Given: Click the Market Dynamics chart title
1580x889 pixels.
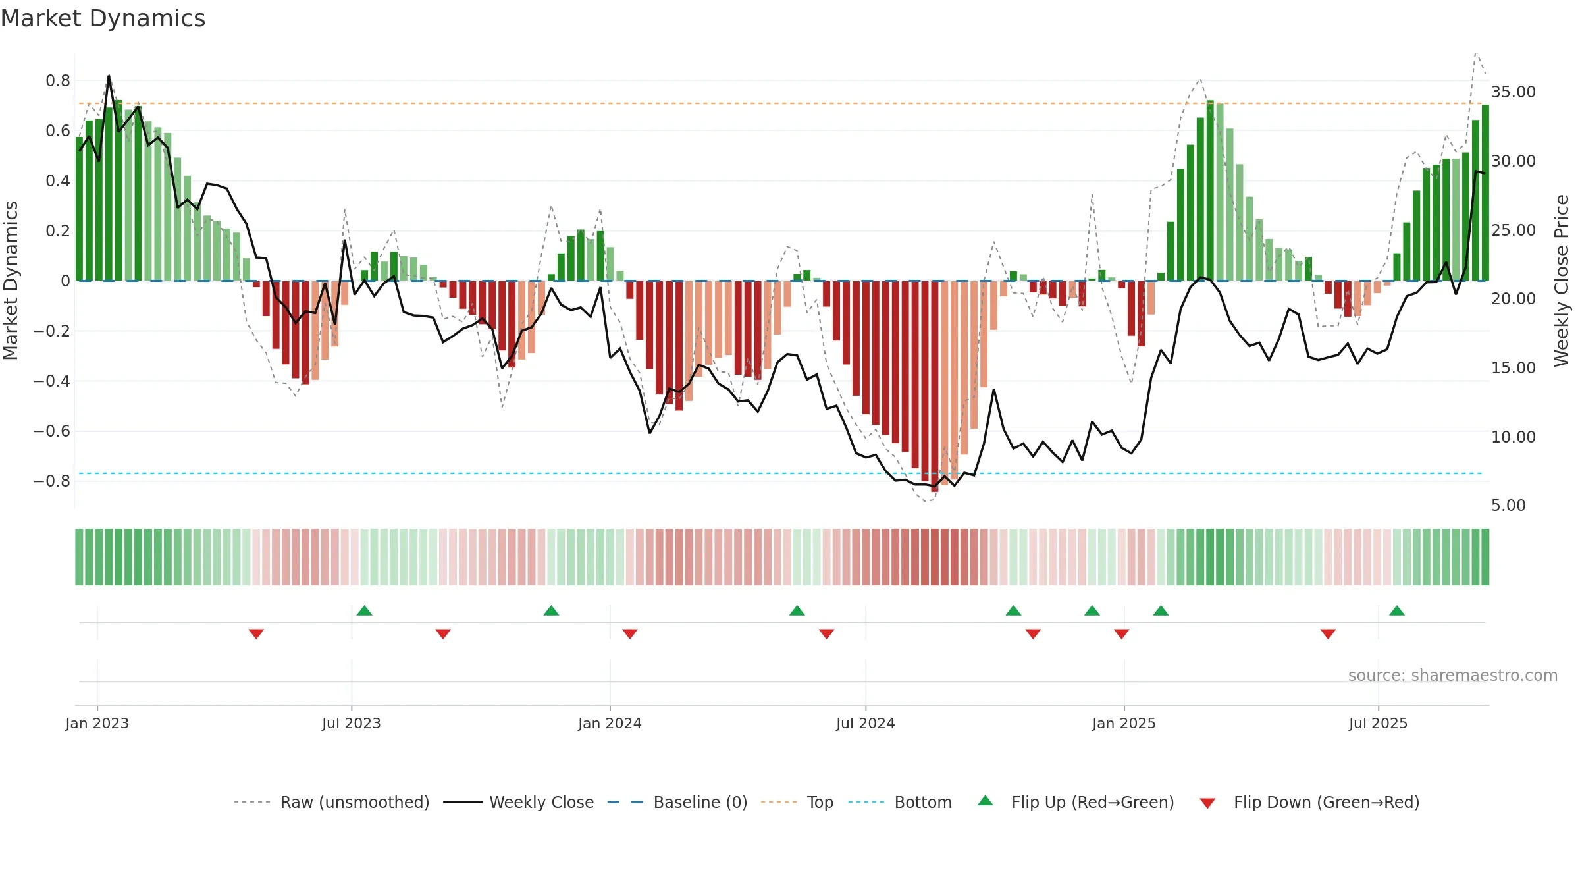Looking at the screenshot, I should [103, 18].
